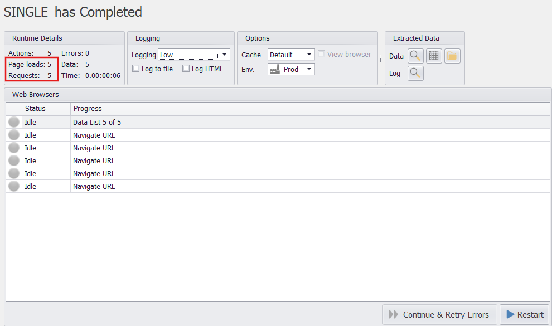Click the Restart button

point(524,315)
